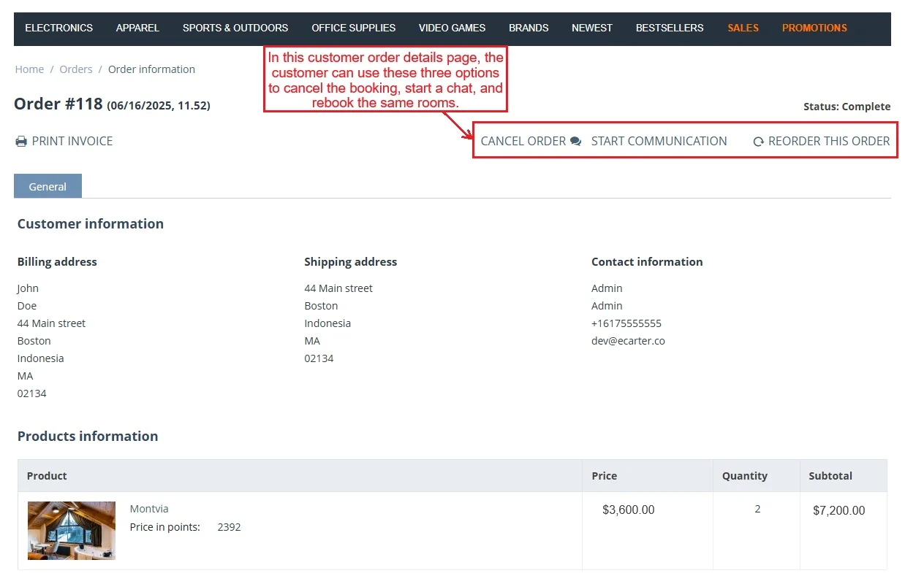The width and height of the screenshot is (905, 584).
Task: Select the General tab
Action: coord(48,187)
